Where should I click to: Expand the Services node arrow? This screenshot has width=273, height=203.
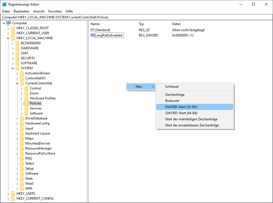pyautogui.click(x=22, y=109)
